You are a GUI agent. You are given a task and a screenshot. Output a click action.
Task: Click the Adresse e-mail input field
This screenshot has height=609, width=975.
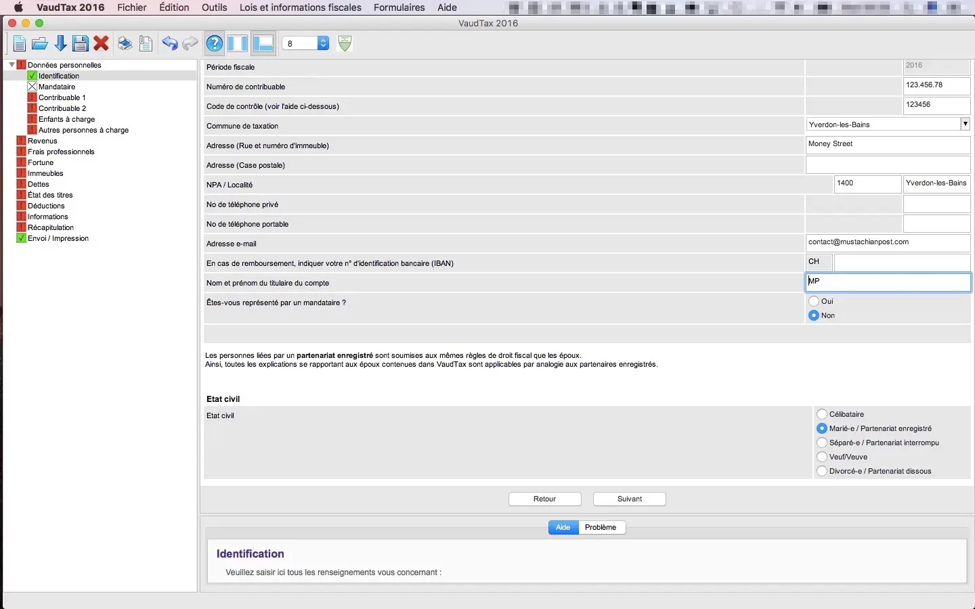(888, 243)
